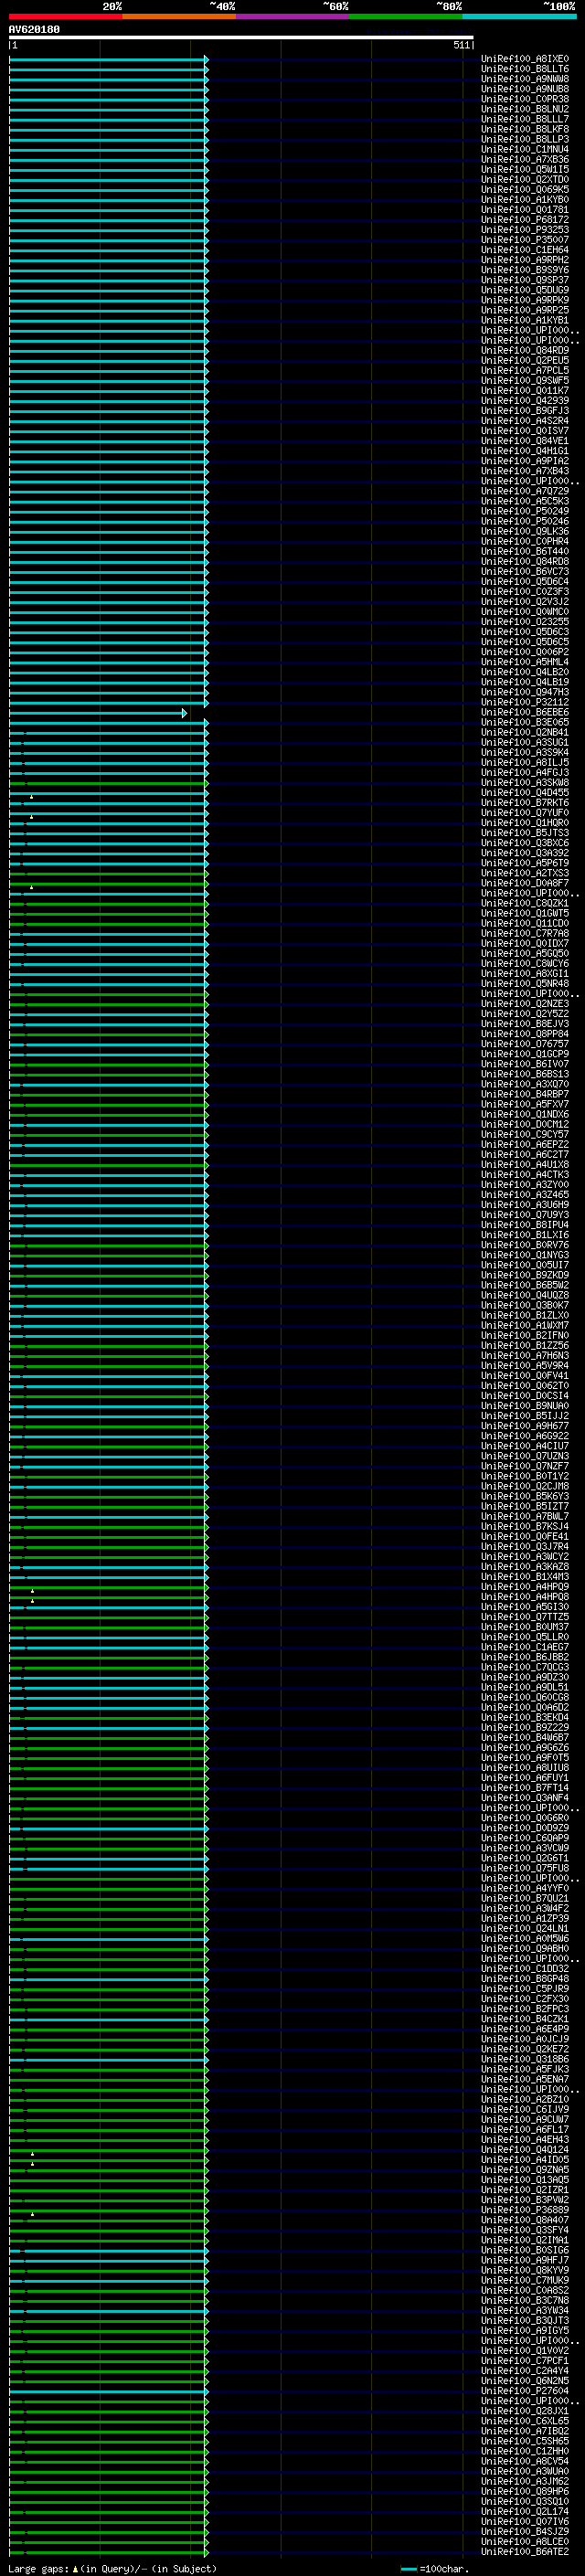Pick the UniRef100_A9IGY5 hit label
The height and width of the screenshot is (2576, 585).
click(525, 2331)
